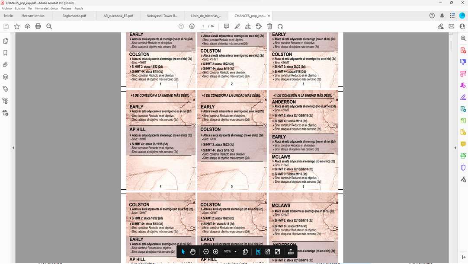Open the Ayuda menu

[79, 8]
